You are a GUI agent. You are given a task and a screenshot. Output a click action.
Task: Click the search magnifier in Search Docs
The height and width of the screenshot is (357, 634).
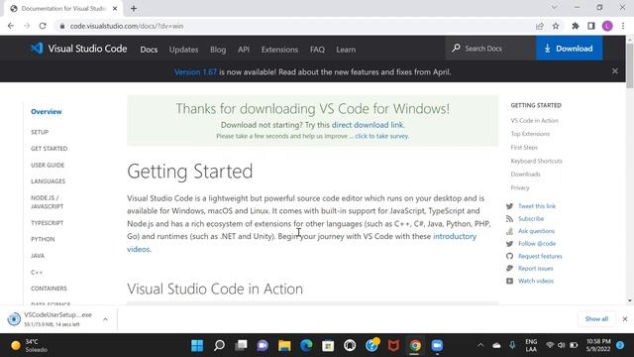456,49
